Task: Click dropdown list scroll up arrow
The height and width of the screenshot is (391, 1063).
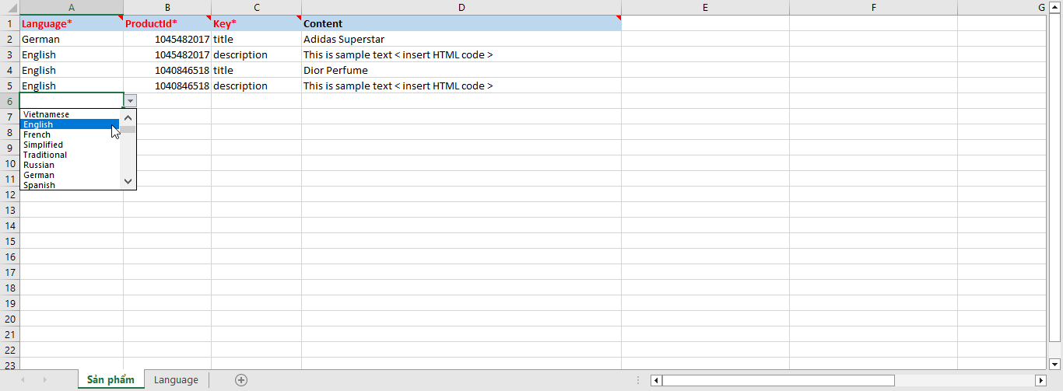Action: click(x=128, y=117)
